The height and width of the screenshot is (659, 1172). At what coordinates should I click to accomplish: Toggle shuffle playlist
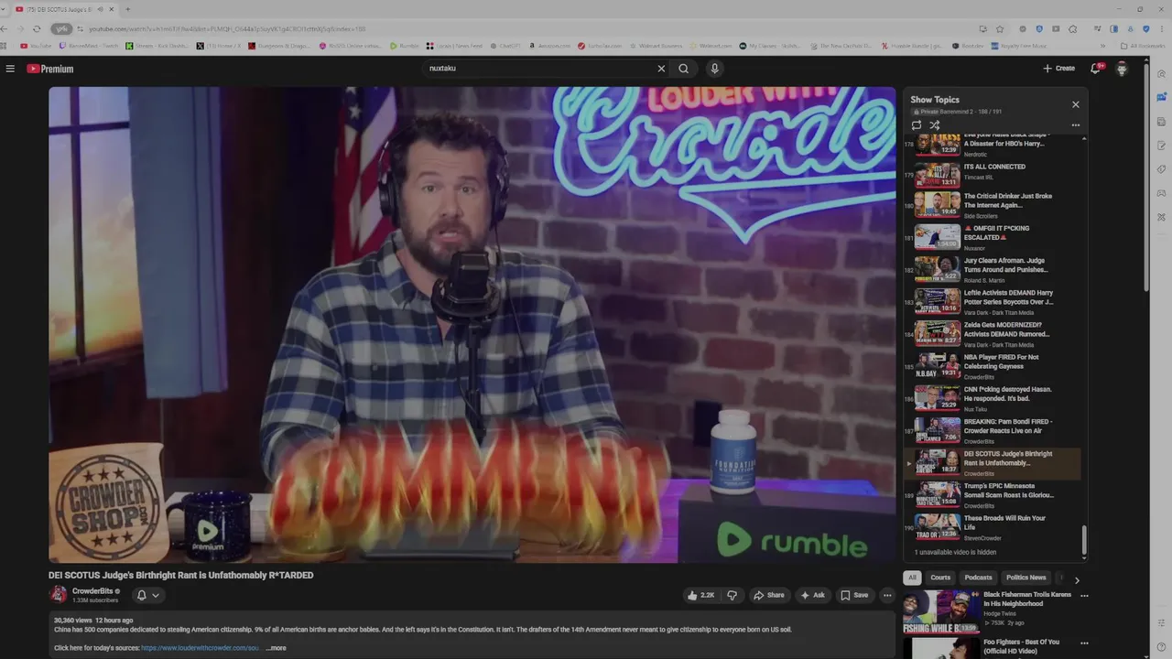pos(935,125)
